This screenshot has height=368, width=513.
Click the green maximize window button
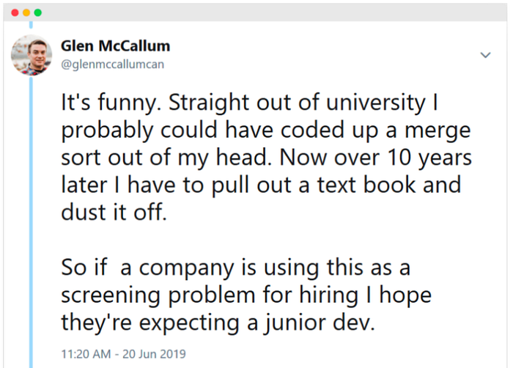point(38,12)
